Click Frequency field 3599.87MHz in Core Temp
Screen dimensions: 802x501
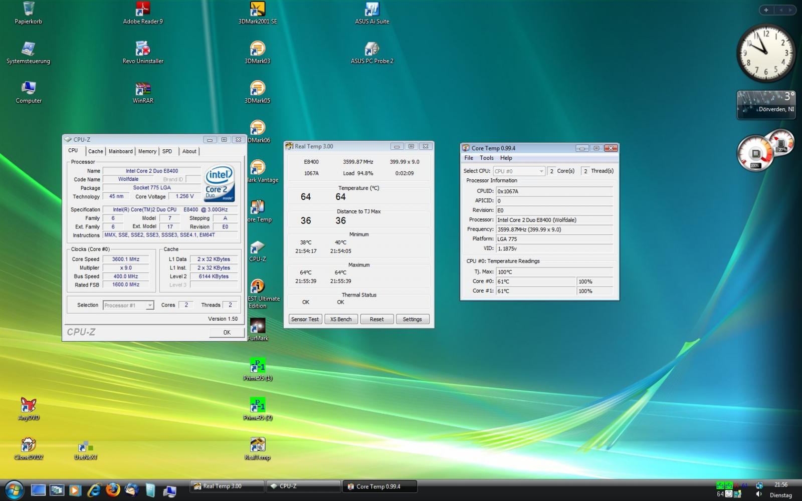554,229
